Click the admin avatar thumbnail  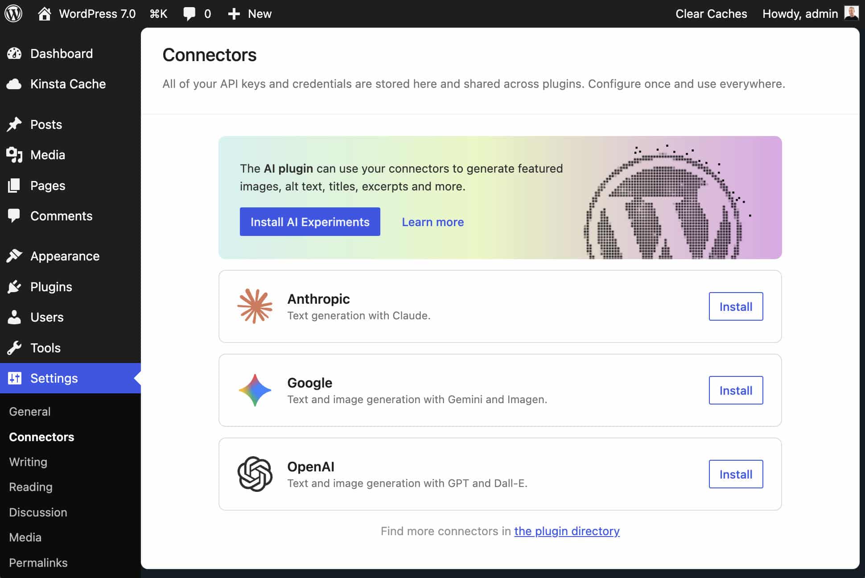coord(852,13)
